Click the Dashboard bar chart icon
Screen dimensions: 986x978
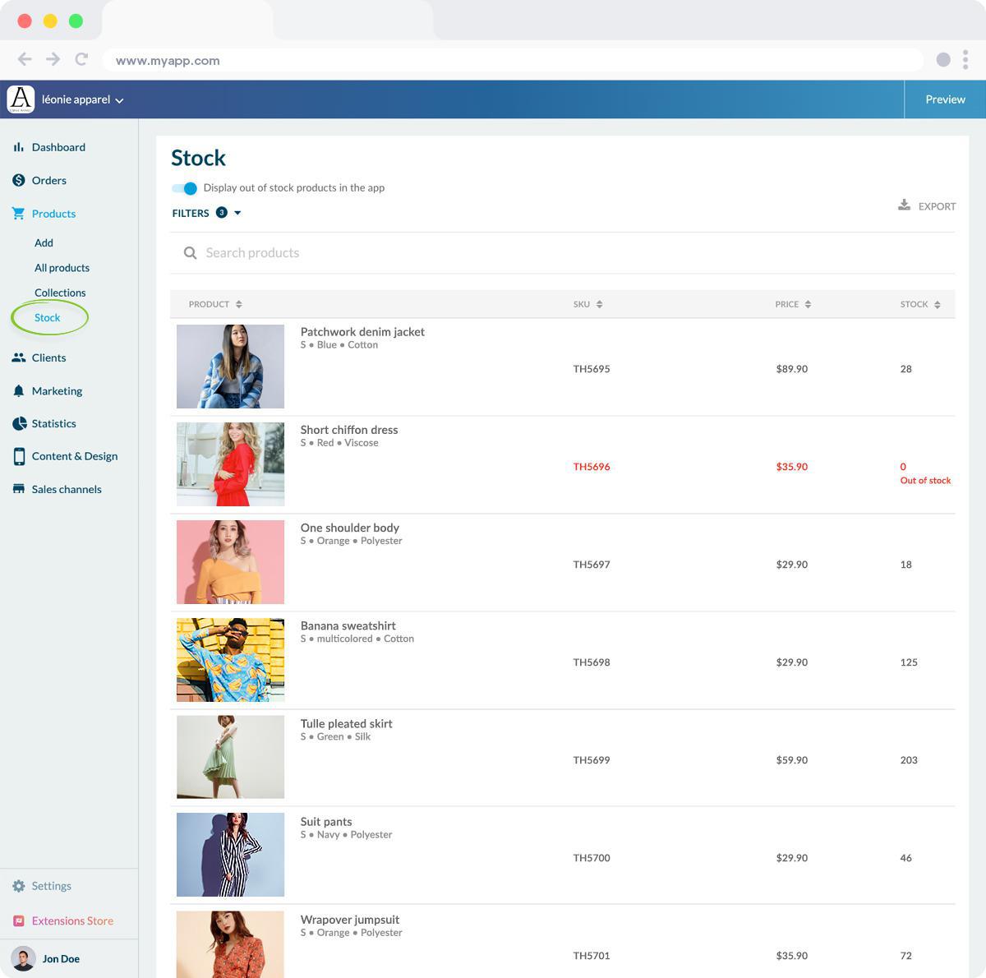[18, 147]
